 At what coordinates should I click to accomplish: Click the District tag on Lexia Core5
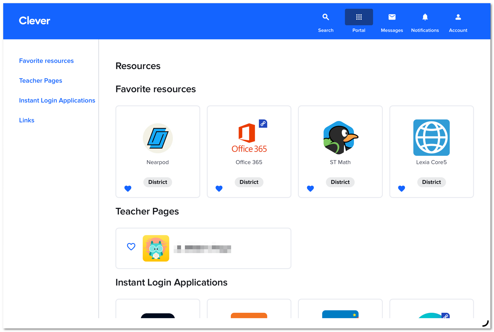coord(431,182)
